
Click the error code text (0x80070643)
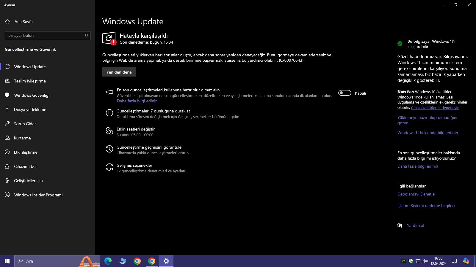(291, 60)
